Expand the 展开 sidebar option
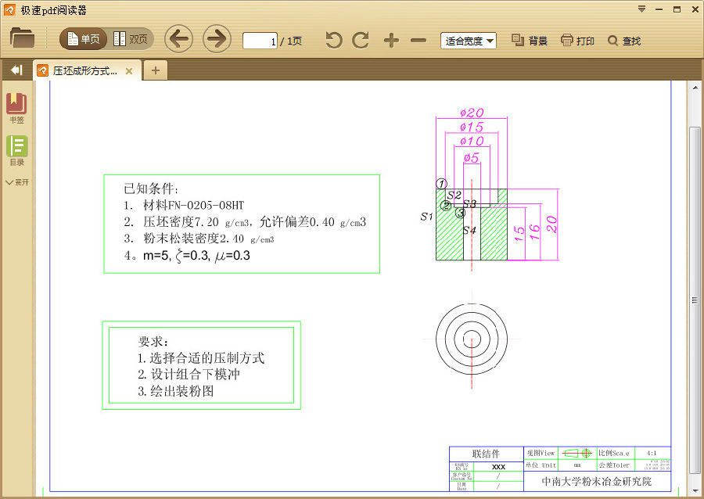The width and height of the screenshot is (704, 499). 16,182
